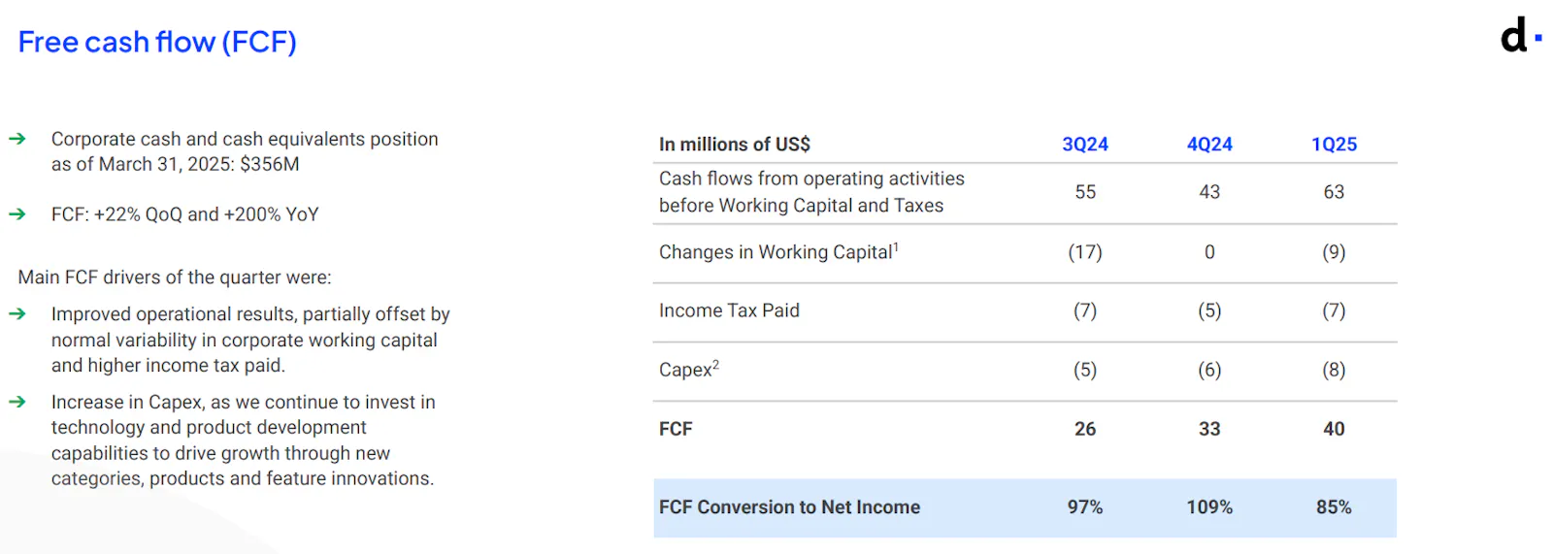
Task: Click the green arrow beside Increase in Capex
Action: click(x=17, y=401)
